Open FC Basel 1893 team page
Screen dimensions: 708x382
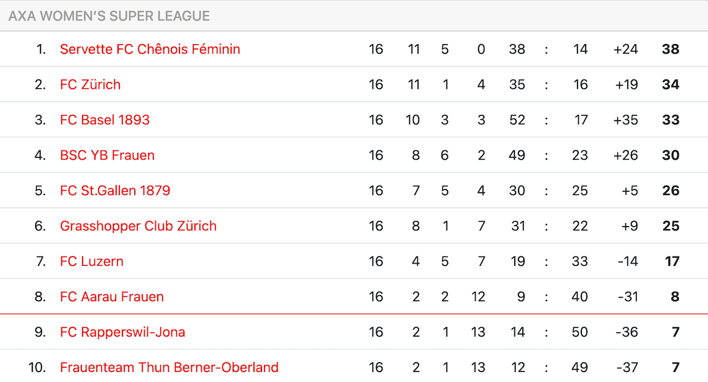pos(104,120)
